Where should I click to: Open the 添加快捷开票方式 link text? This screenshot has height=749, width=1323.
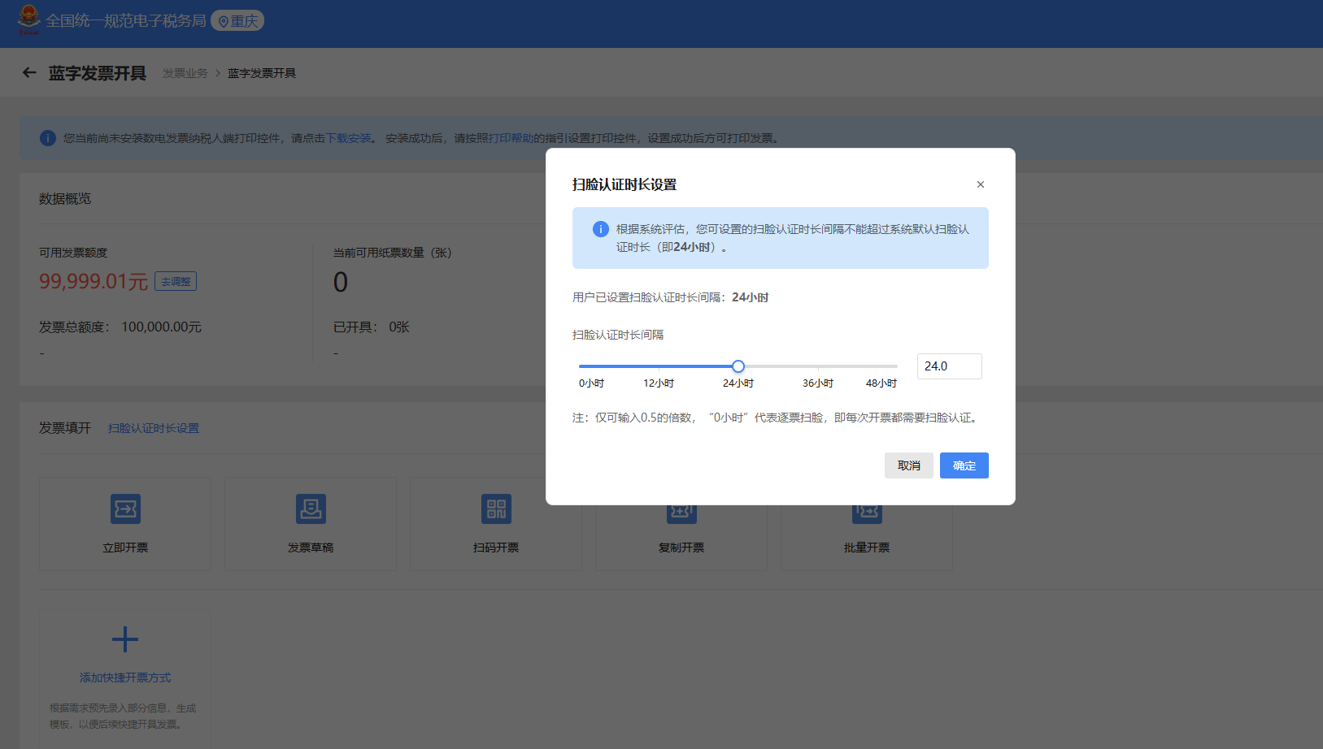(x=125, y=678)
